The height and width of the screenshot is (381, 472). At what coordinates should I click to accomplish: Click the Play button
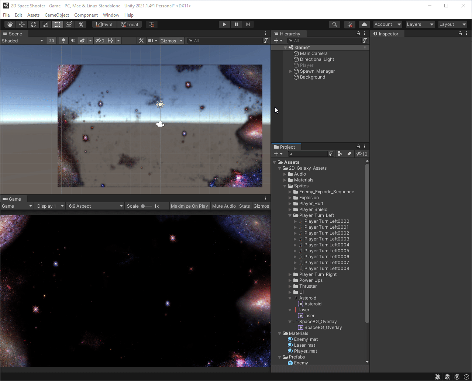click(x=224, y=24)
